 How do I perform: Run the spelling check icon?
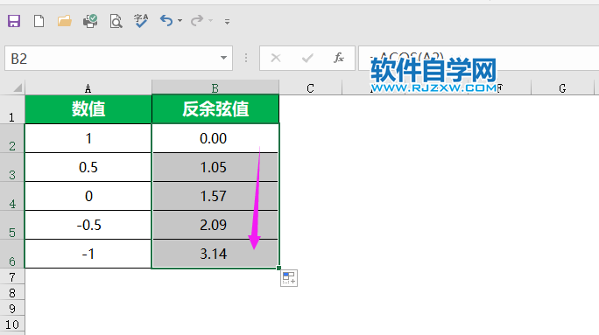coord(141,21)
